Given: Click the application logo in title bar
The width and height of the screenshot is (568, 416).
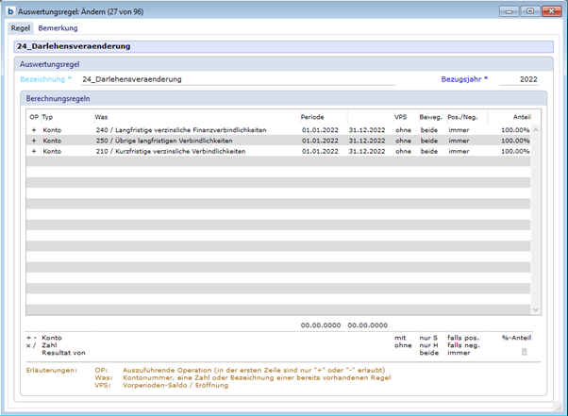Looking at the screenshot, I should [10, 11].
